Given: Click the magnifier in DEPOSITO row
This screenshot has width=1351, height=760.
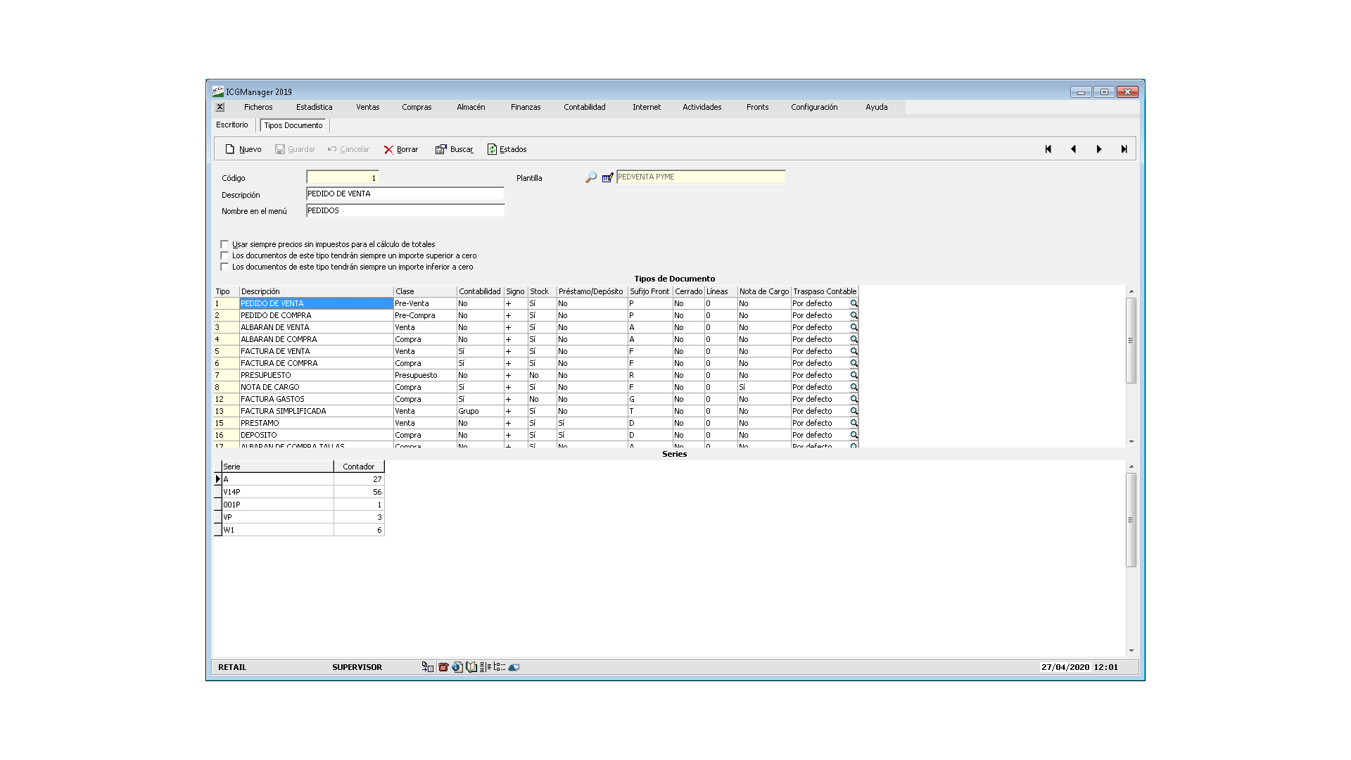Looking at the screenshot, I should pyautogui.click(x=854, y=436).
